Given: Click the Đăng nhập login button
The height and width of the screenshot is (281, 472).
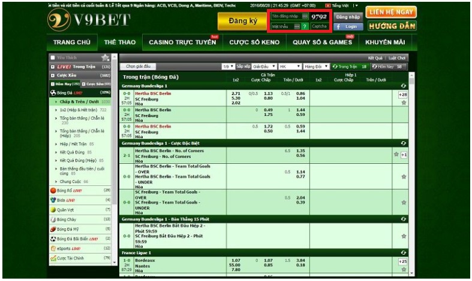Looking at the screenshot, I should coord(348,17).
